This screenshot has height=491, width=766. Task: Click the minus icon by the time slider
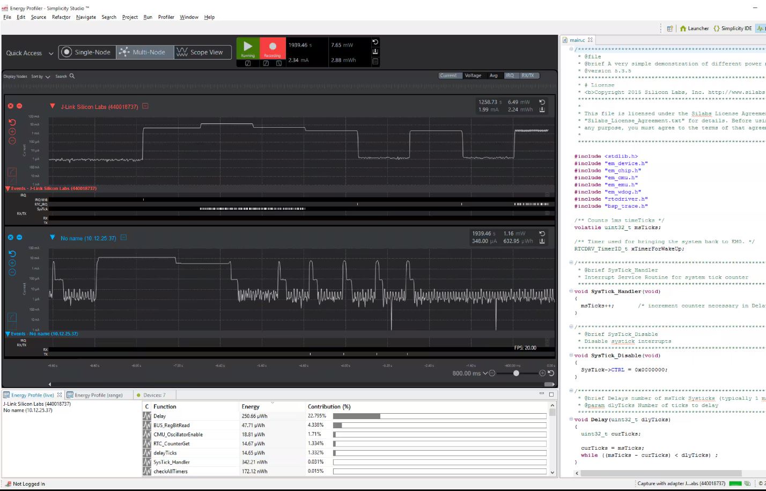[x=492, y=373]
